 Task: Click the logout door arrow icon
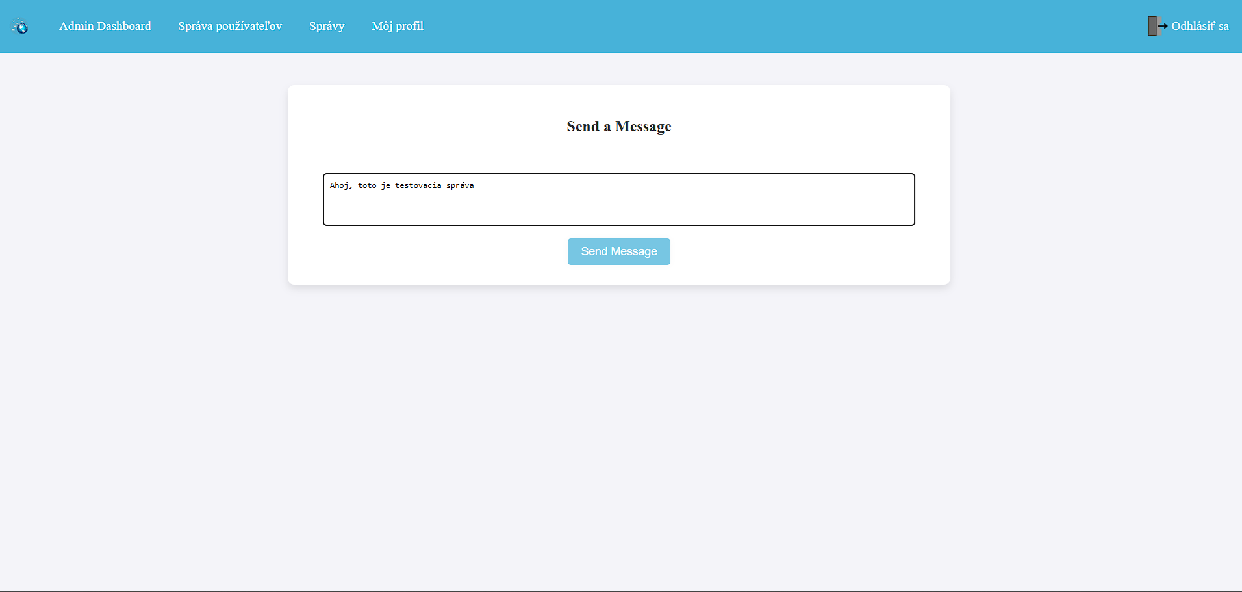[1158, 26]
